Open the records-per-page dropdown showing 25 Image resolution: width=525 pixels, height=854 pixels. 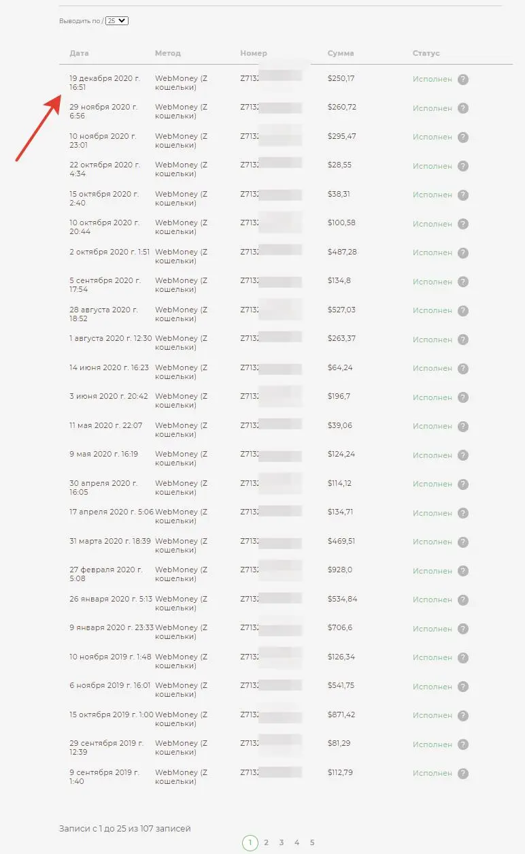coord(117,21)
